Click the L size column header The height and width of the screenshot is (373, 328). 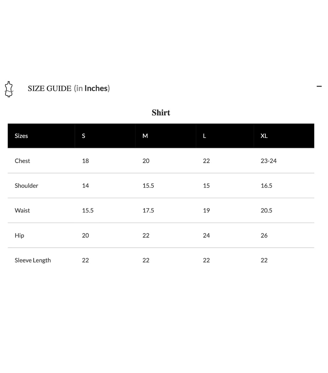204,136
